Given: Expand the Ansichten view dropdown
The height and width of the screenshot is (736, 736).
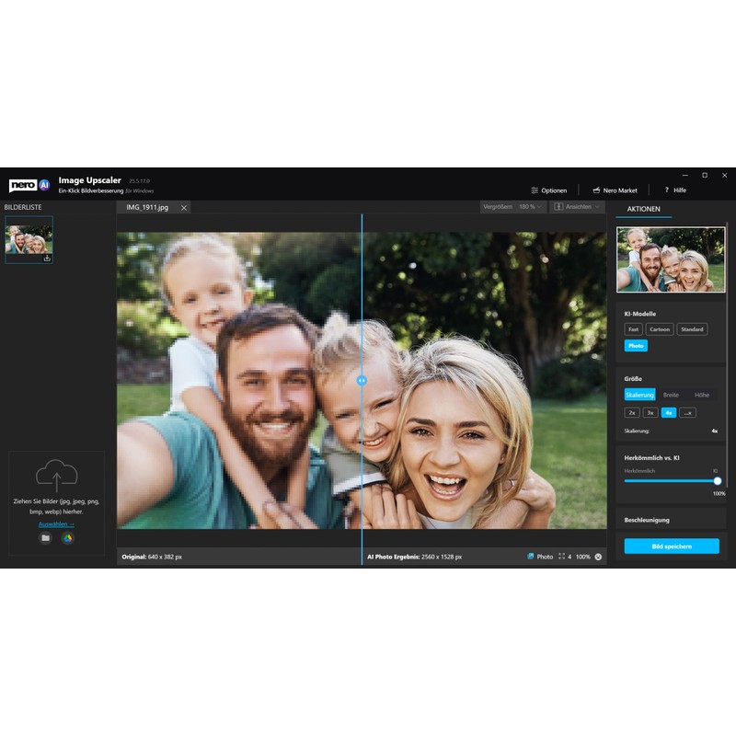Looking at the screenshot, I should pos(578,207).
